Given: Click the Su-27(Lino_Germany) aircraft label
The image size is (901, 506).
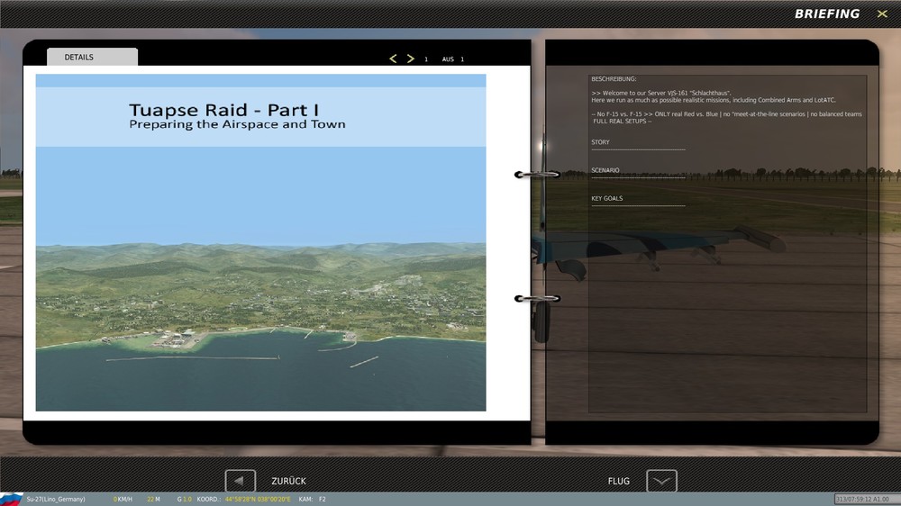Looking at the screenshot, I should (x=56, y=499).
